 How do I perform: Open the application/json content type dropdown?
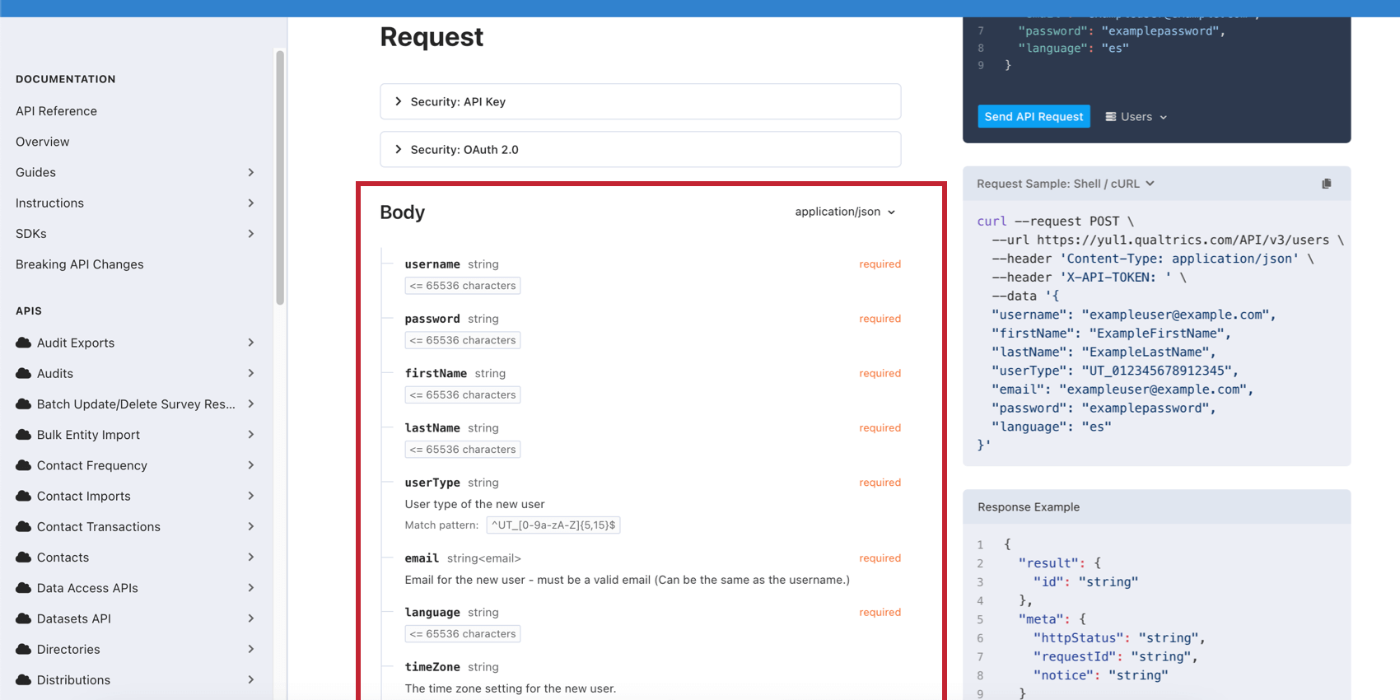(x=845, y=212)
